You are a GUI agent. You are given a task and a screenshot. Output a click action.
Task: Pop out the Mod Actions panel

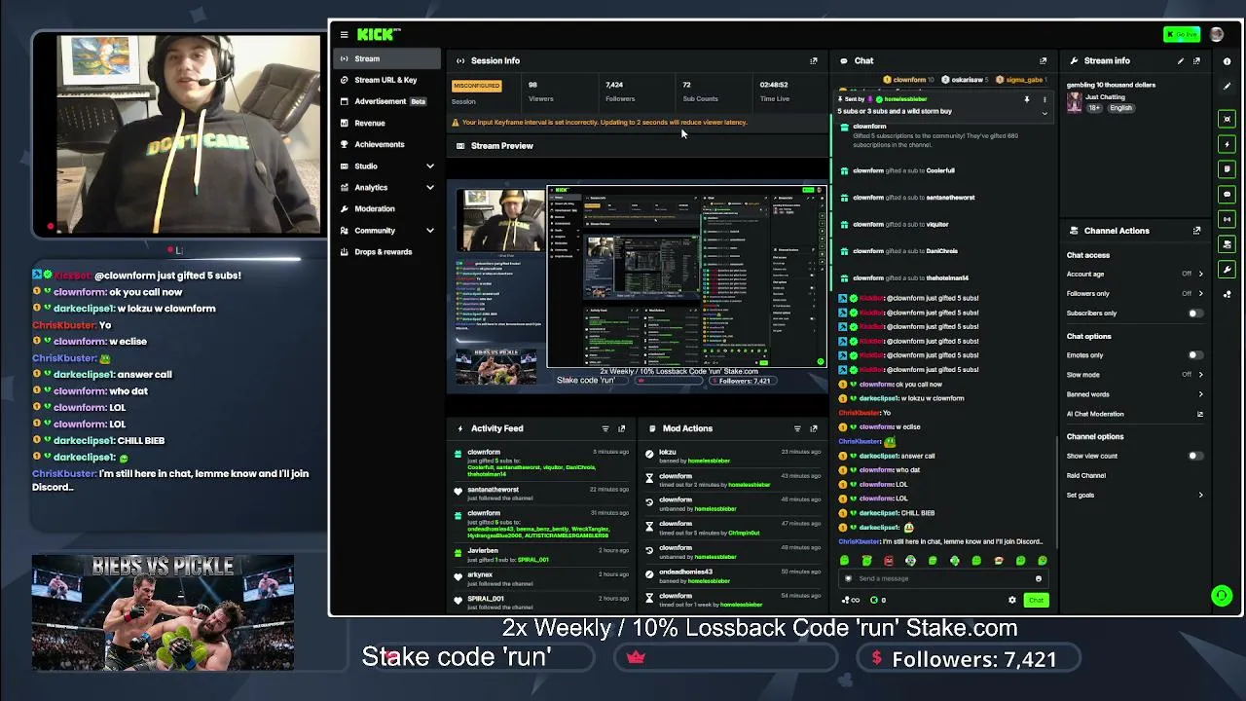[814, 428]
